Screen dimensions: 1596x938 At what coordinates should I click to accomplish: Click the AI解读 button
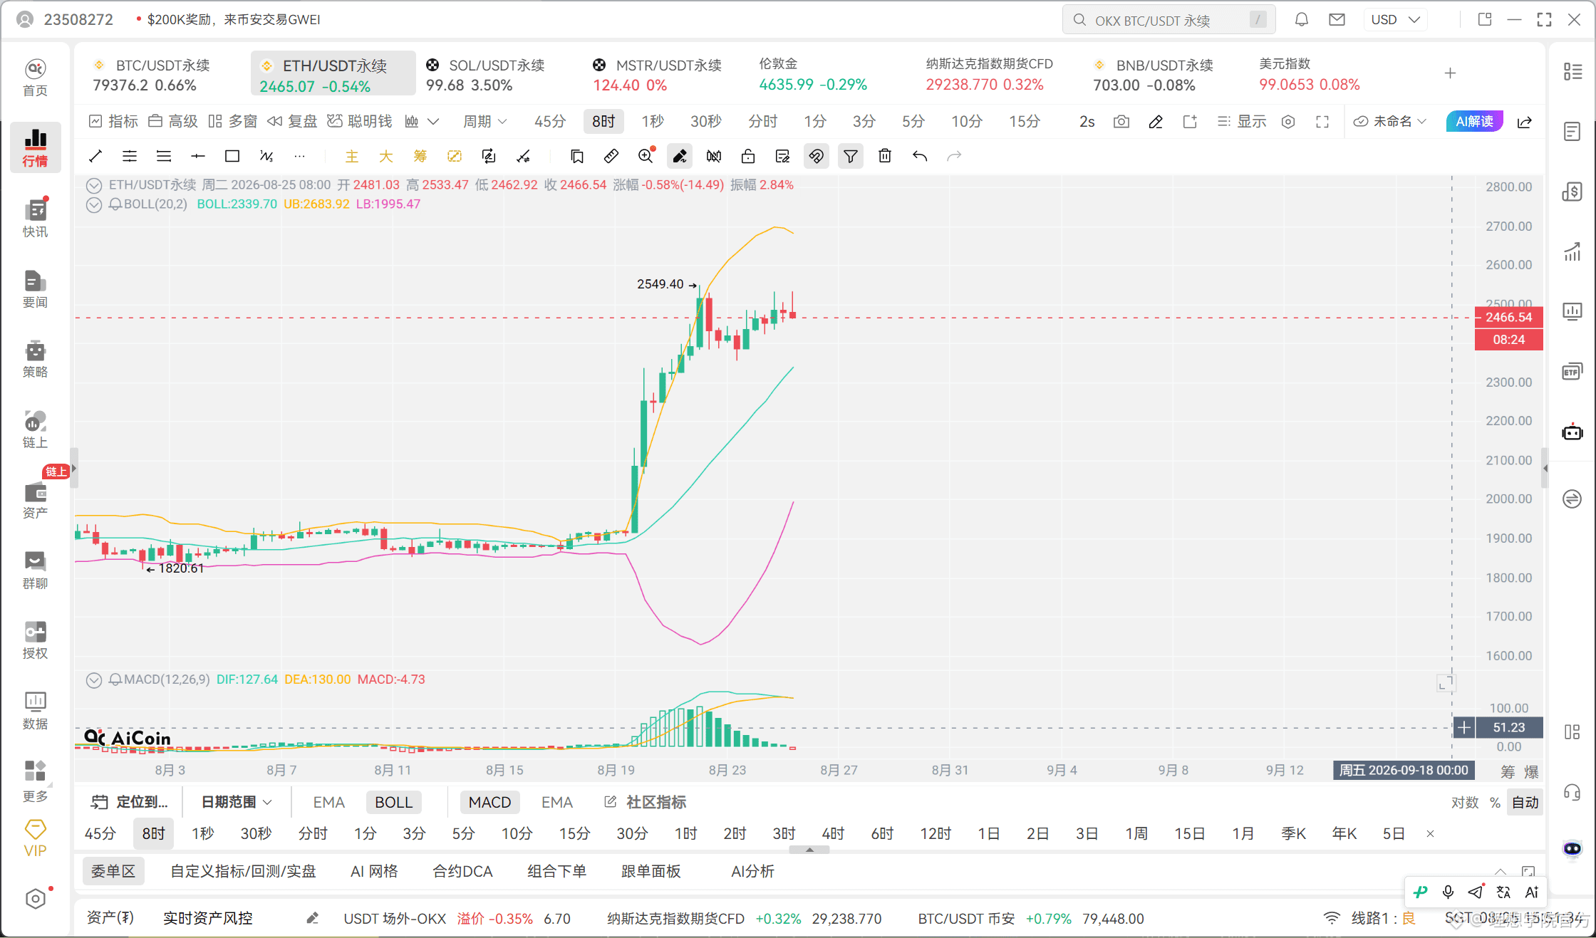click(1474, 122)
